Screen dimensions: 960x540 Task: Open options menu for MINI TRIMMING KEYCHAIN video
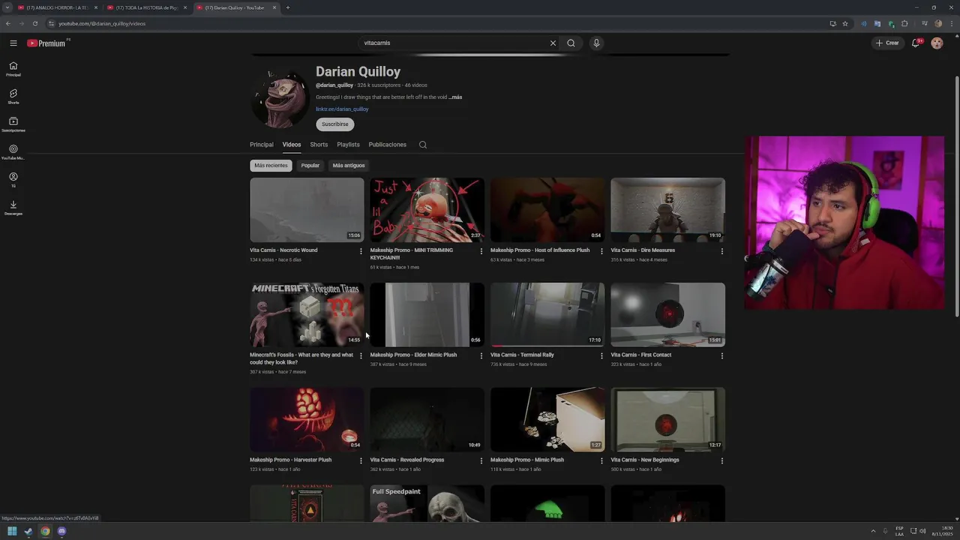point(481,251)
